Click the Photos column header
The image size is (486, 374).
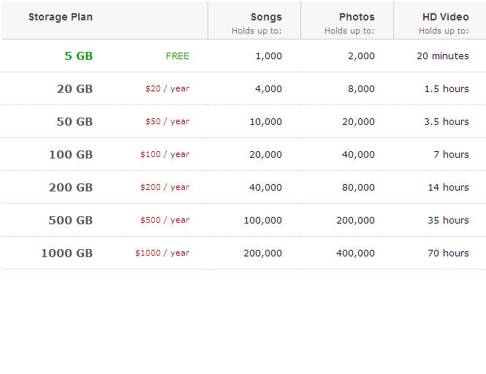[x=357, y=18]
